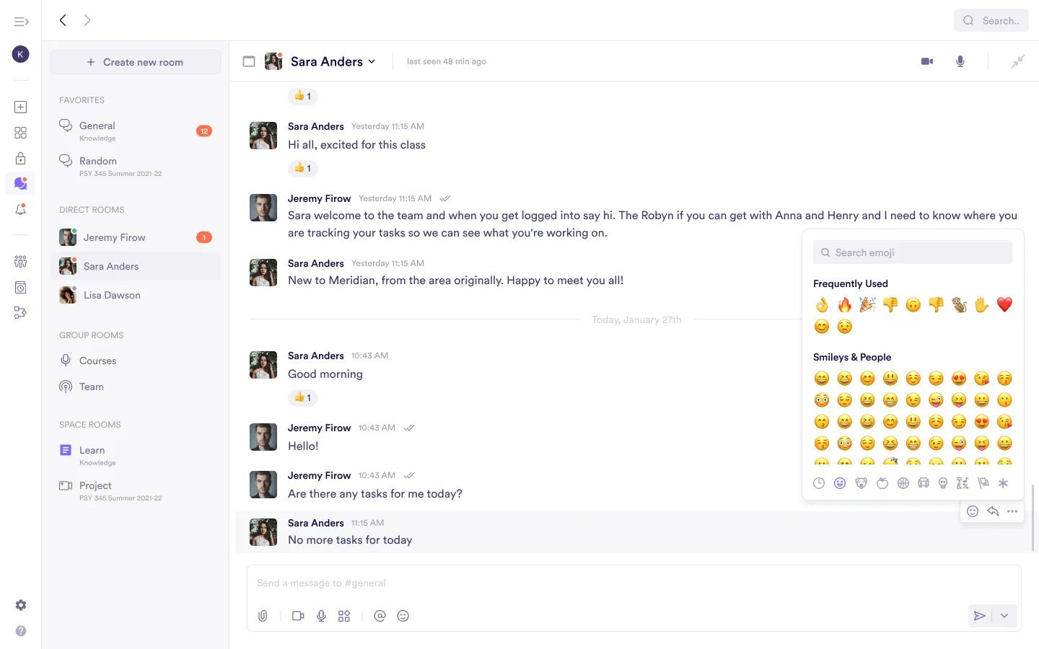Mention someone using the @ icon
Image resolution: width=1039 pixels, height=649 pixels.
[380, 616]
